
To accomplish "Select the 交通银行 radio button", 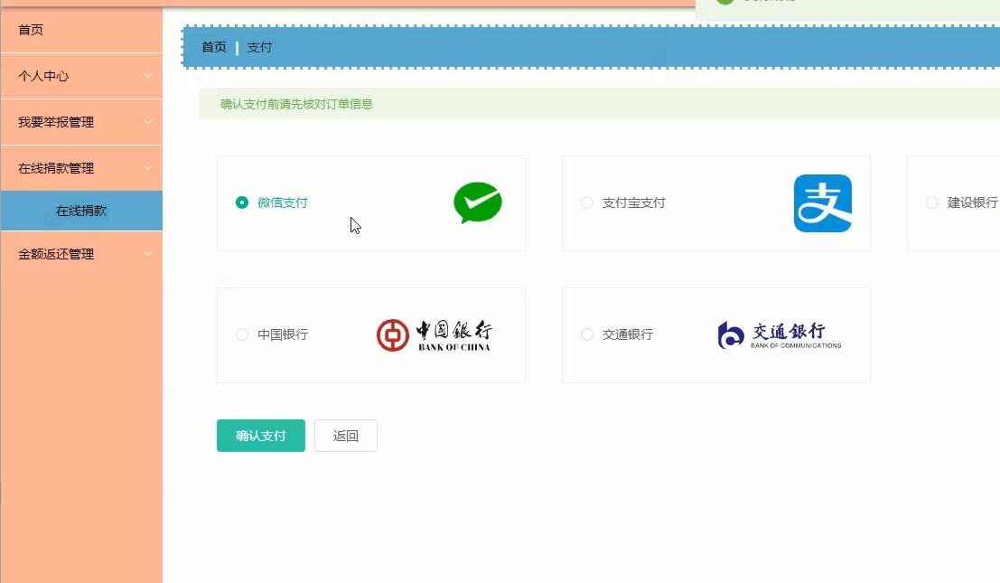I will click(586, 334).
